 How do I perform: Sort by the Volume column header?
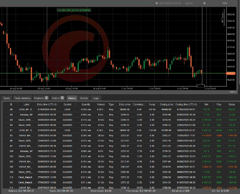(101, 105)
